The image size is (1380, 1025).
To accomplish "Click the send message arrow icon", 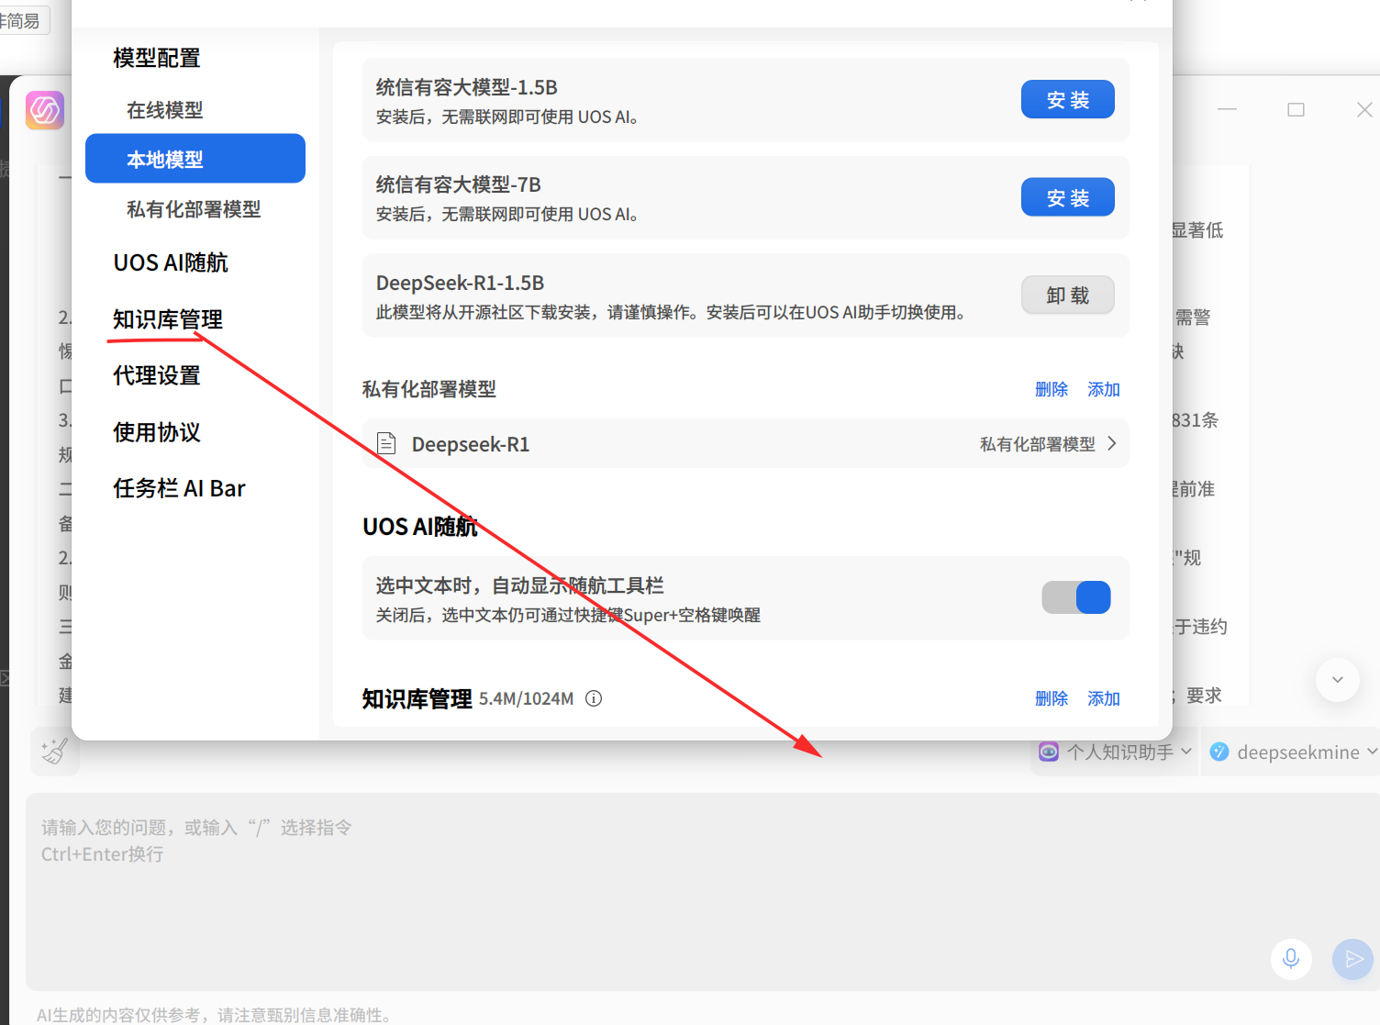I will click(x=1353, y=959).
